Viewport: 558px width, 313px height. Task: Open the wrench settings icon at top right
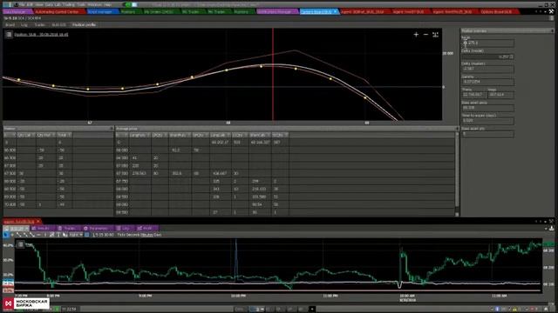click(x=552, y=11)
